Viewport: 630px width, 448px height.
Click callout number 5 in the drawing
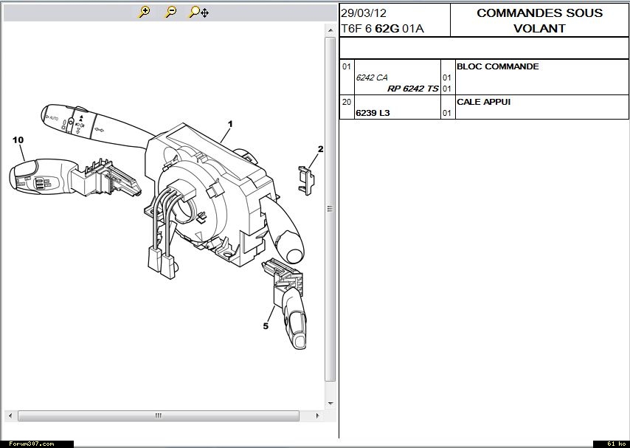[x=266, y=325]
